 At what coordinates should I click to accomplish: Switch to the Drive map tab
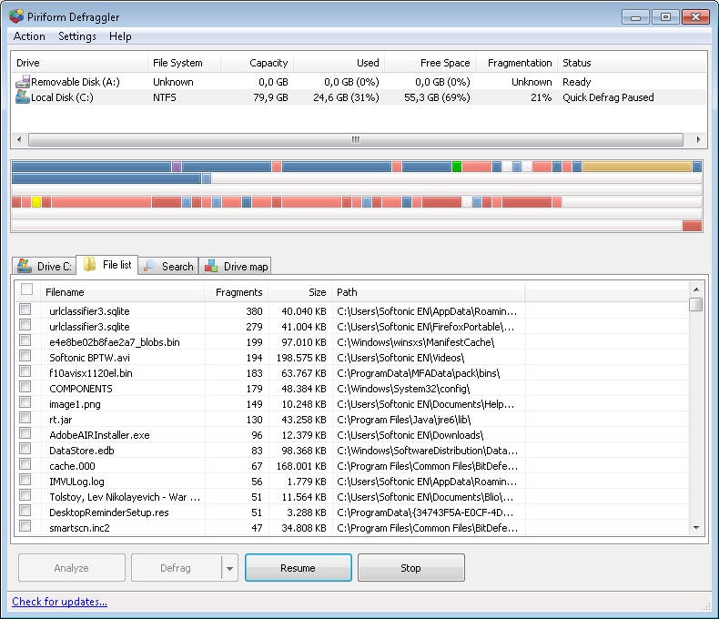click(x=235, y=267)
